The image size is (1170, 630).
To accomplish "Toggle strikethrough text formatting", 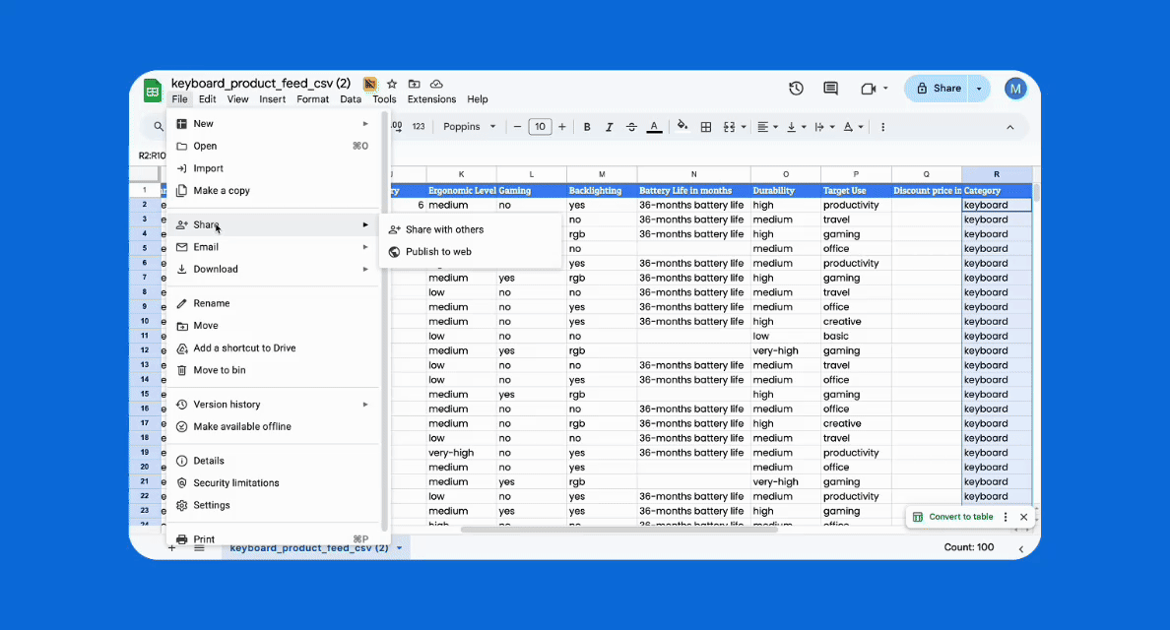I will click(x=630, y=127).
